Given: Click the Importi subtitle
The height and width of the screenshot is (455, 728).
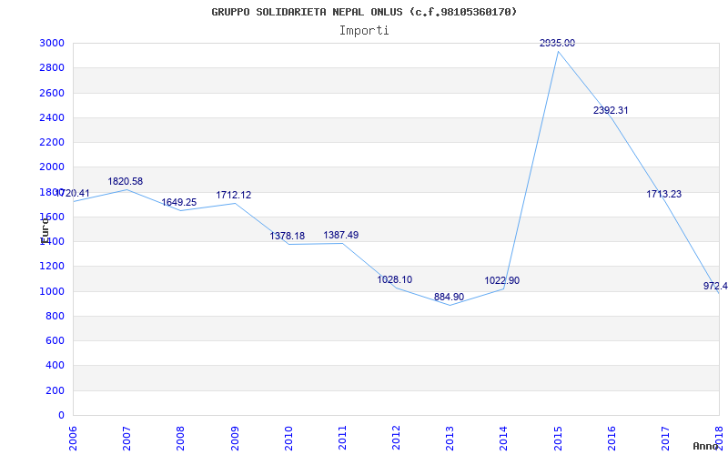Looking at the screenshot, I should (x=364, y=31).
